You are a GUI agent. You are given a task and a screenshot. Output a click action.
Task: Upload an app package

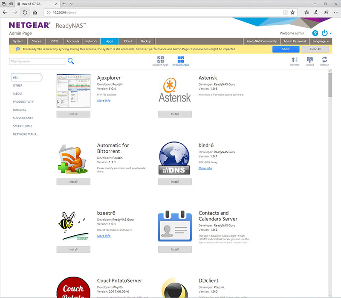pyautogui.click(x=310, y=61)
